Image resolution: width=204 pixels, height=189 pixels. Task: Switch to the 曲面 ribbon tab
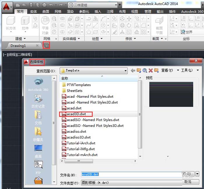46,12
